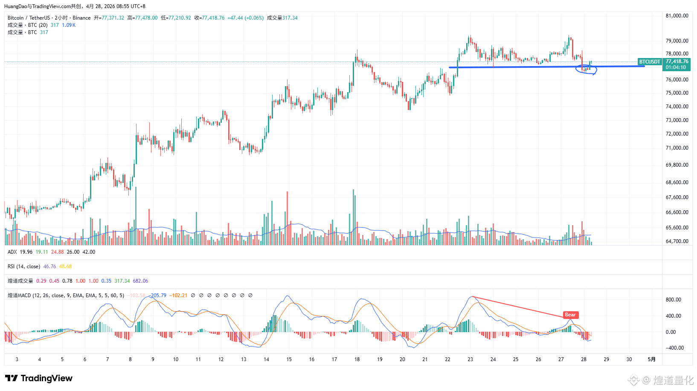Select the red Bear divergence label
The image size is (697, 391).
[570, 315]
